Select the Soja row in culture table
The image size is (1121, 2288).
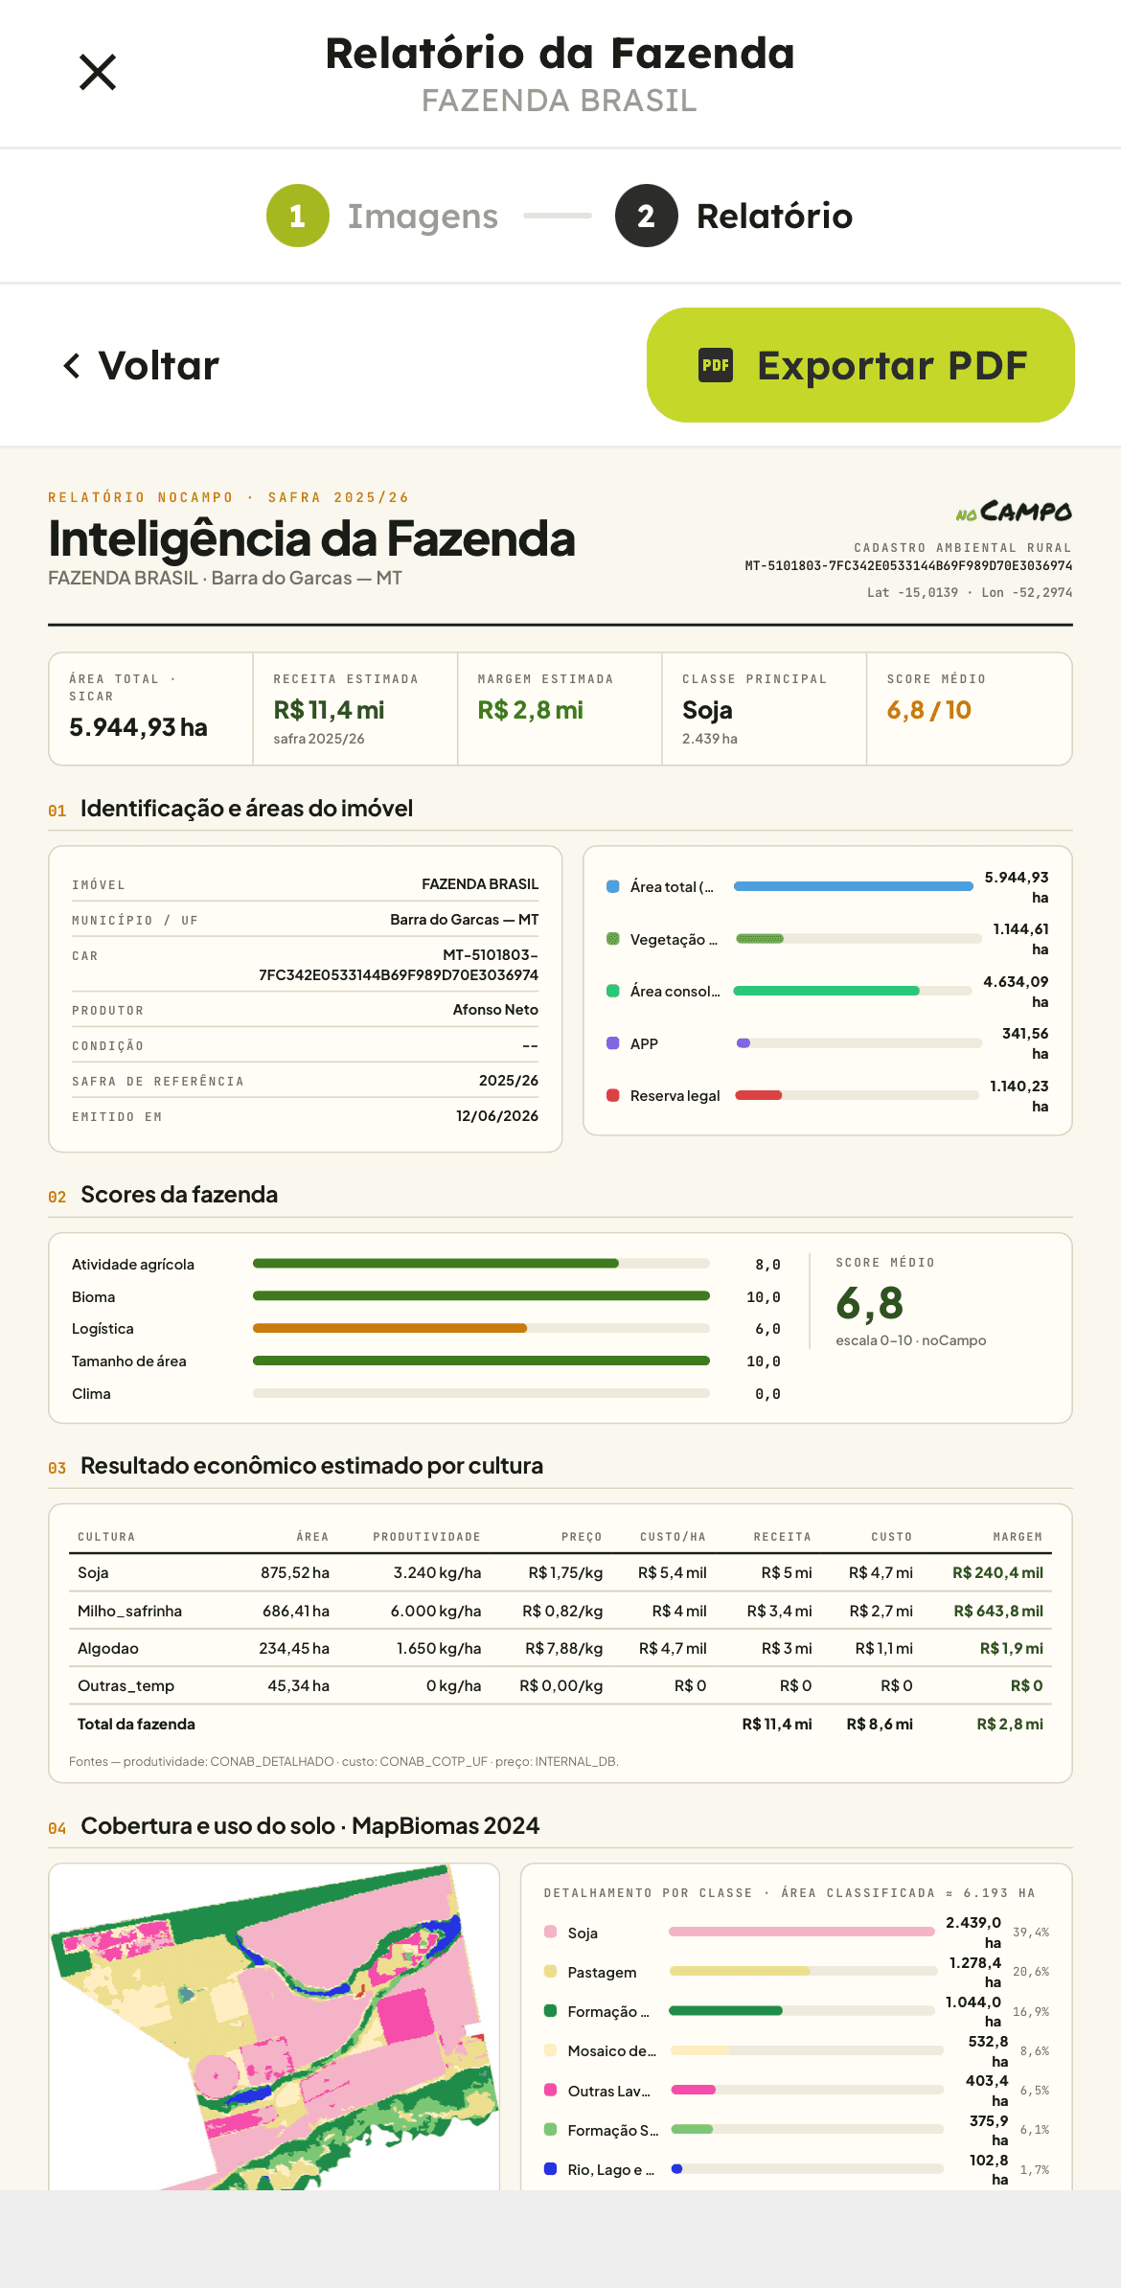click(x=560, y=1573)
